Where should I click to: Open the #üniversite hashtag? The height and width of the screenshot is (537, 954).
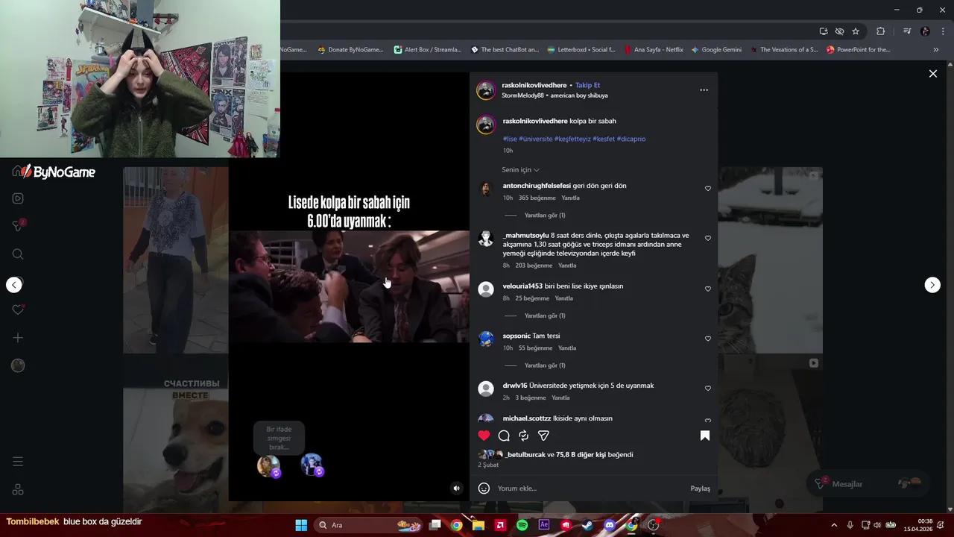[x=536, y=139]
